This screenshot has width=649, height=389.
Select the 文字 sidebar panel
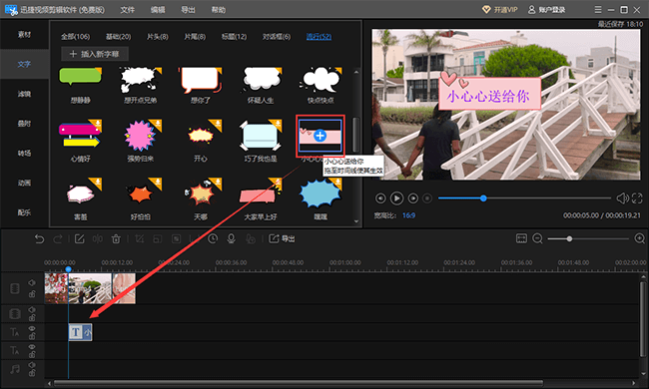(24, 64)
